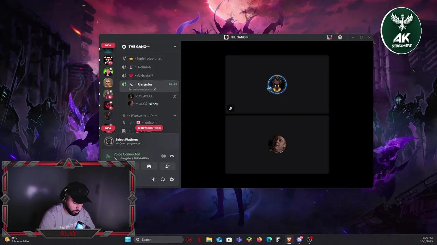Switch to Discord taskbar icon
Image resolution: width=437 pixels, height=245 pixels.
[x=299, y=240]
